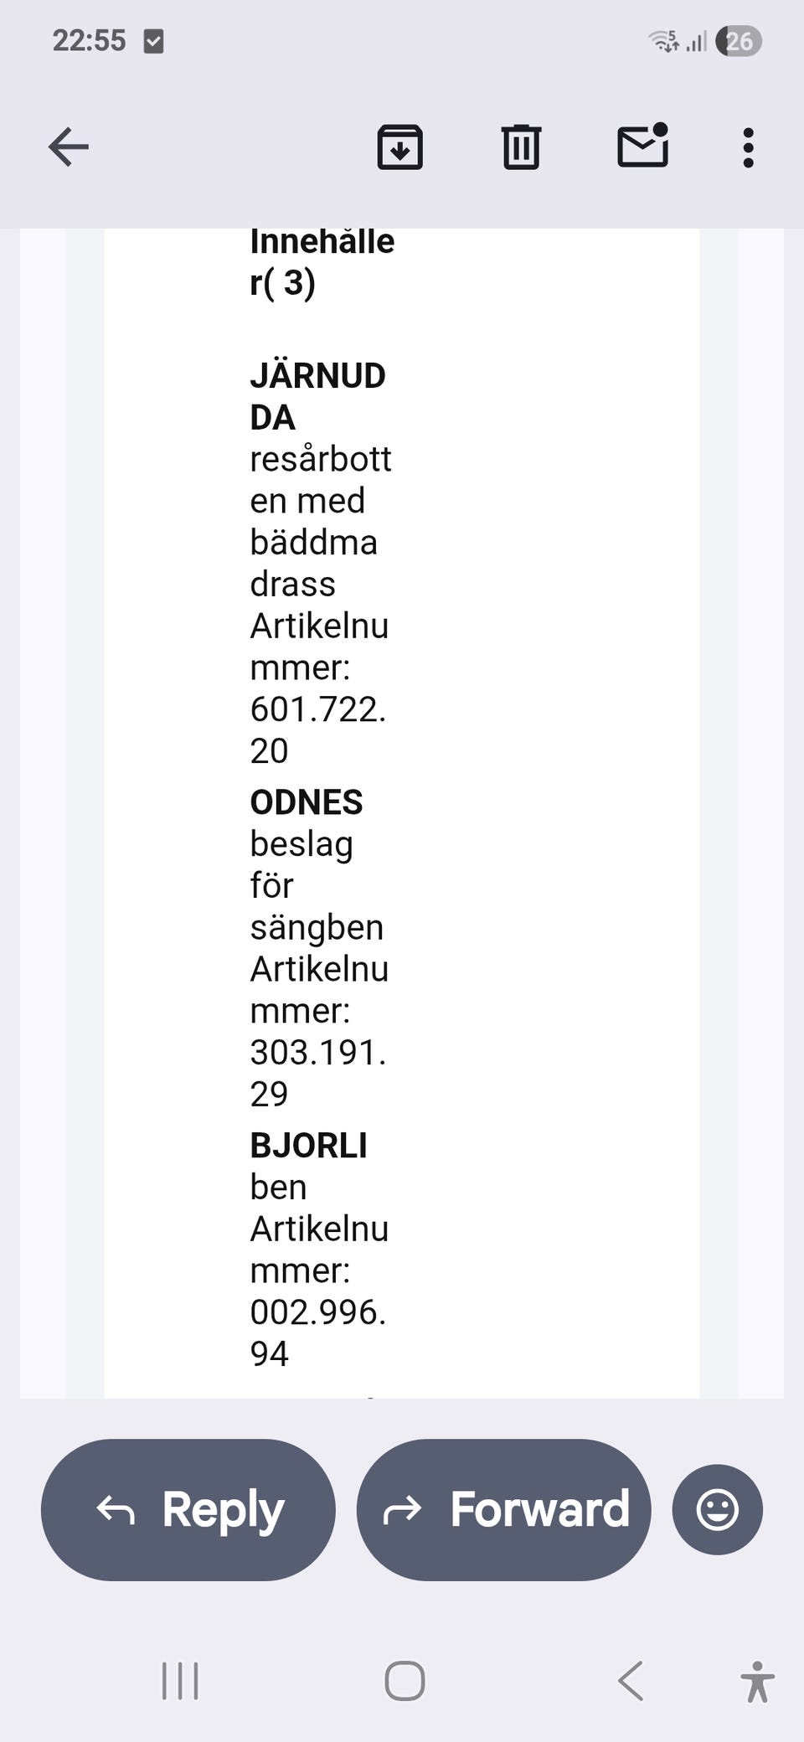Image resolution: width=804 pixels, height=1742 pixels.
Task: Go back using the top-left arrow
Action: tap(69, 147)
